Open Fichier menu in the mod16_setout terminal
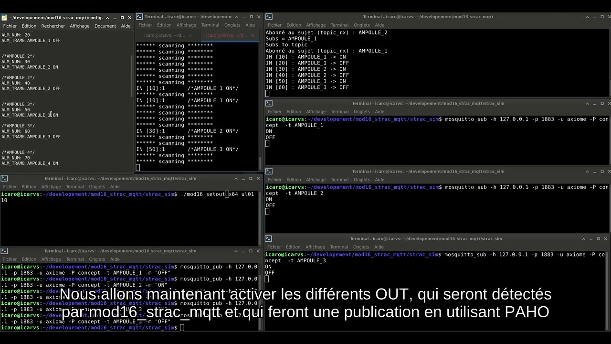Screen dimensions: 611x344 (10, 187)
